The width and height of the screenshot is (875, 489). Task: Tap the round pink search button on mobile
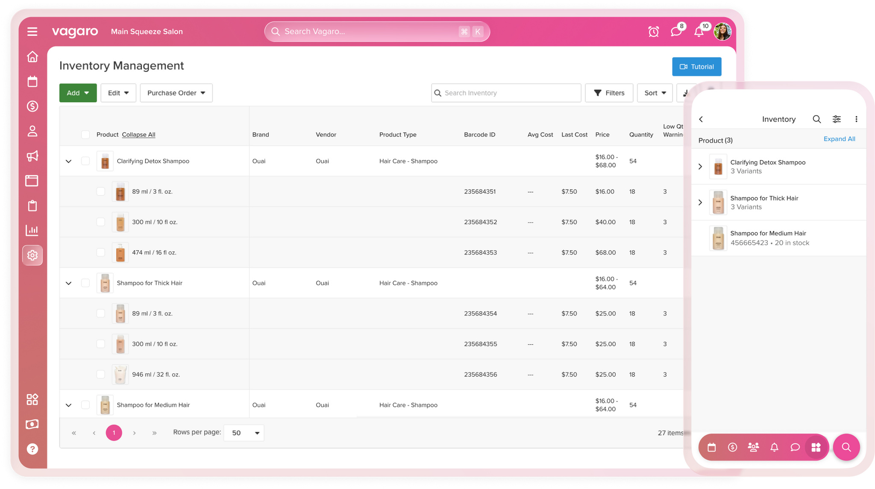(846, 447)
